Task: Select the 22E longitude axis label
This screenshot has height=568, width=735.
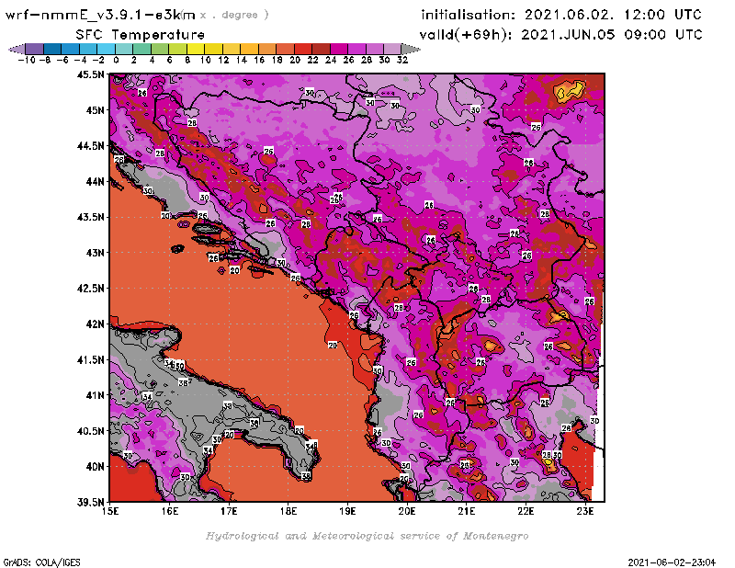Action: 526,511
